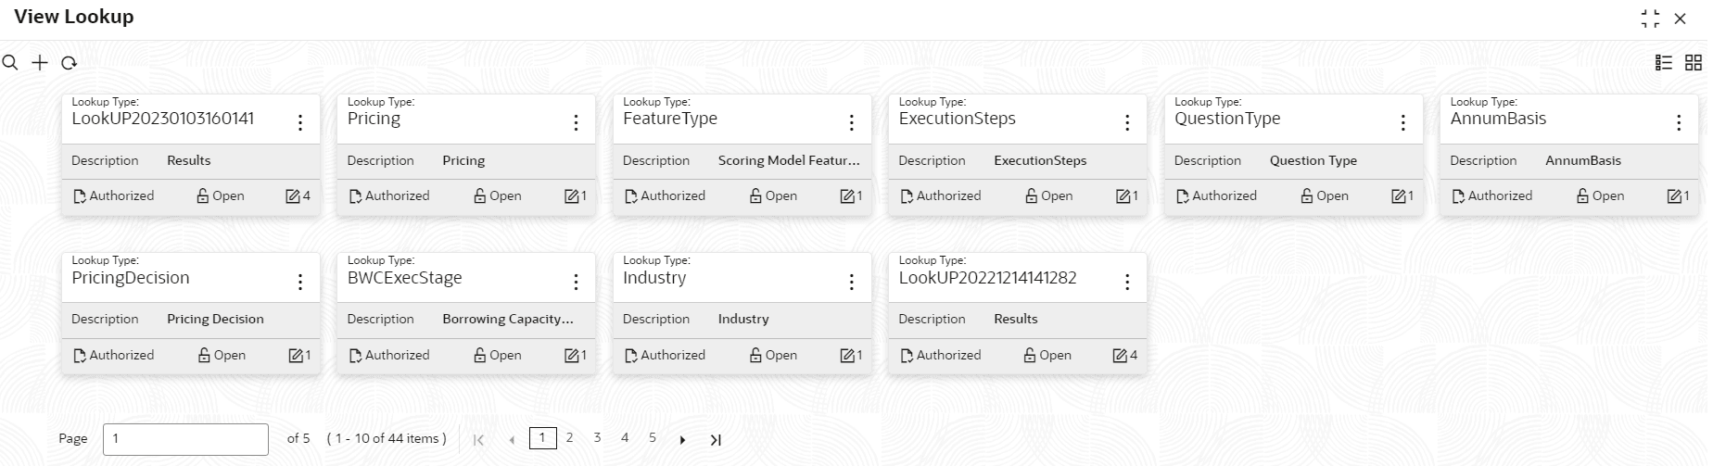The height and width of the screenshot is (466, 1713).
Task: Open options menu for AnnumBasis card
Action: point(1679,122)
